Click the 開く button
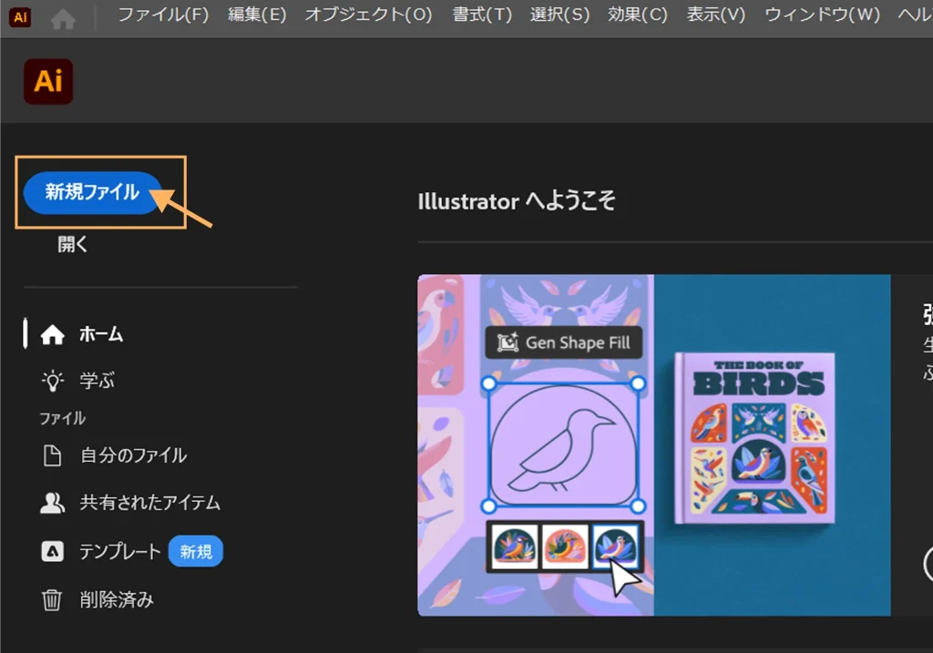The image size is (933, 653). (x=73, y=244)
